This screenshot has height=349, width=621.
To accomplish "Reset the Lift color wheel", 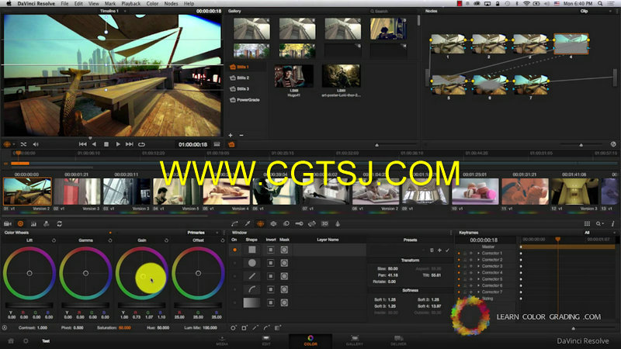I will coord(54,240).
